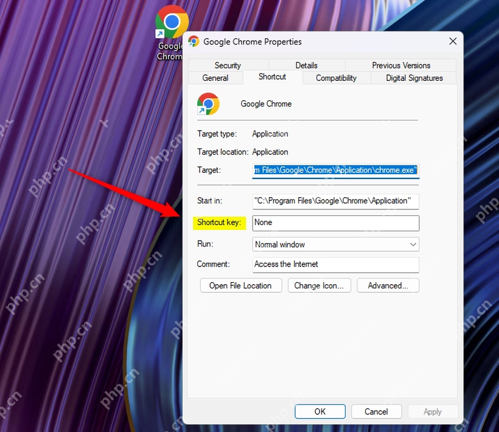Viewport: 499px width, 432px height.
Task: Expand the Run dropdown showing Normal window
Action: click(336, 245)
